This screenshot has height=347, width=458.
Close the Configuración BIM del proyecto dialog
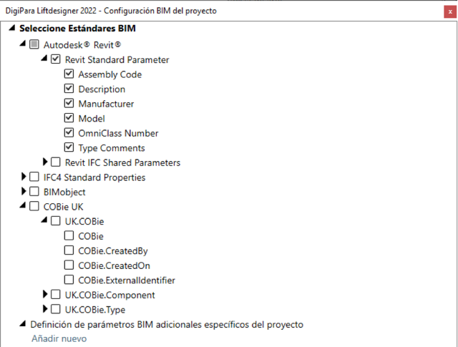click(450, 12)
